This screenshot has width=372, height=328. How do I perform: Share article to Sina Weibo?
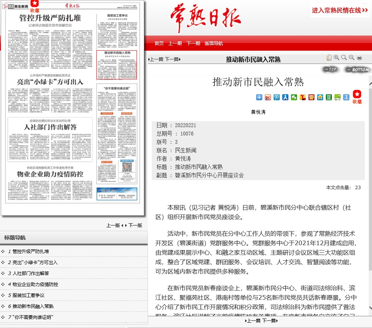pyautogui.click(x=268, y=97)
